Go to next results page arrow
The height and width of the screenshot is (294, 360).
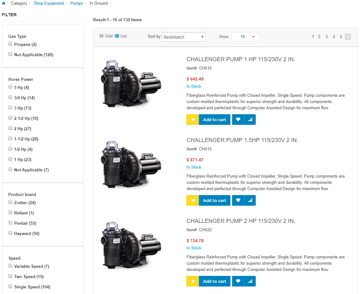click(348, 37)
